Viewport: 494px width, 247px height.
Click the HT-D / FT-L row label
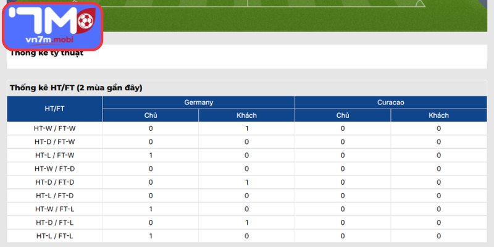pyautogui.click(x=55, y=222)
